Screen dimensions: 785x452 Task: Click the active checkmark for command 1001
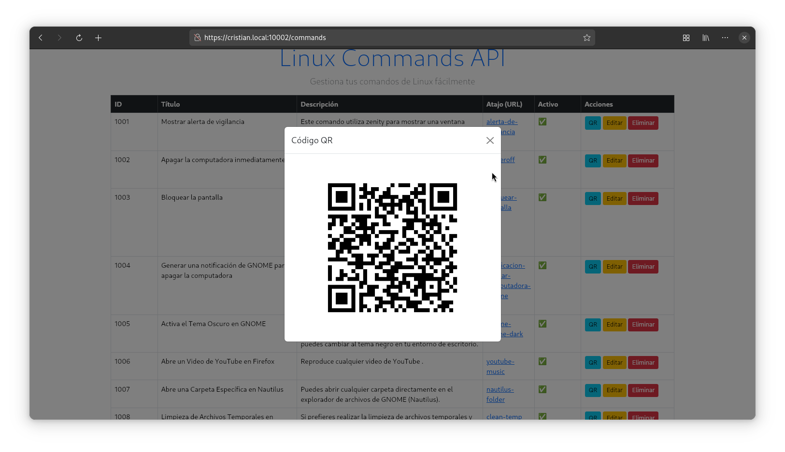[542, 122]
